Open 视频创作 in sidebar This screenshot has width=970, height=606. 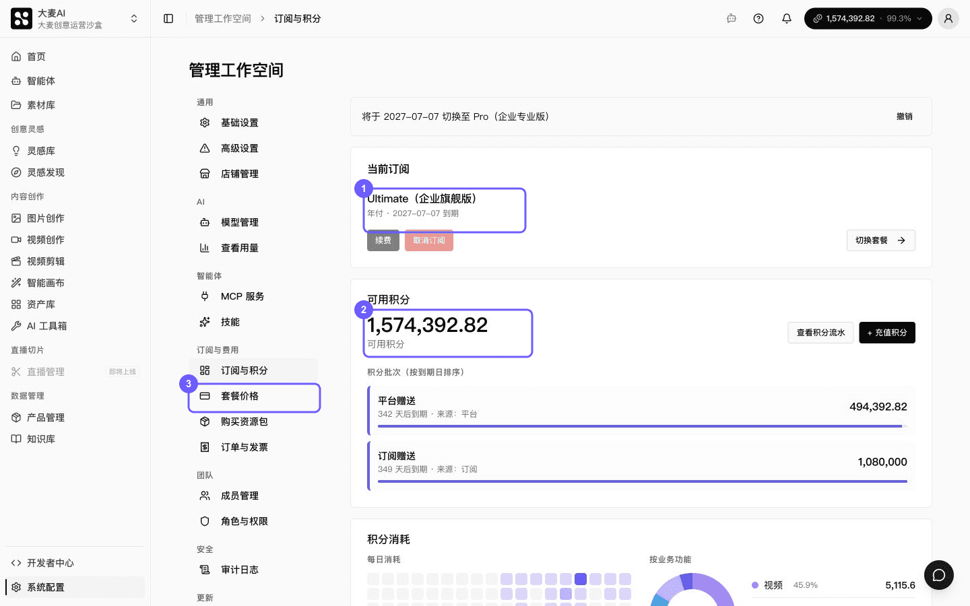click(75, 240)
